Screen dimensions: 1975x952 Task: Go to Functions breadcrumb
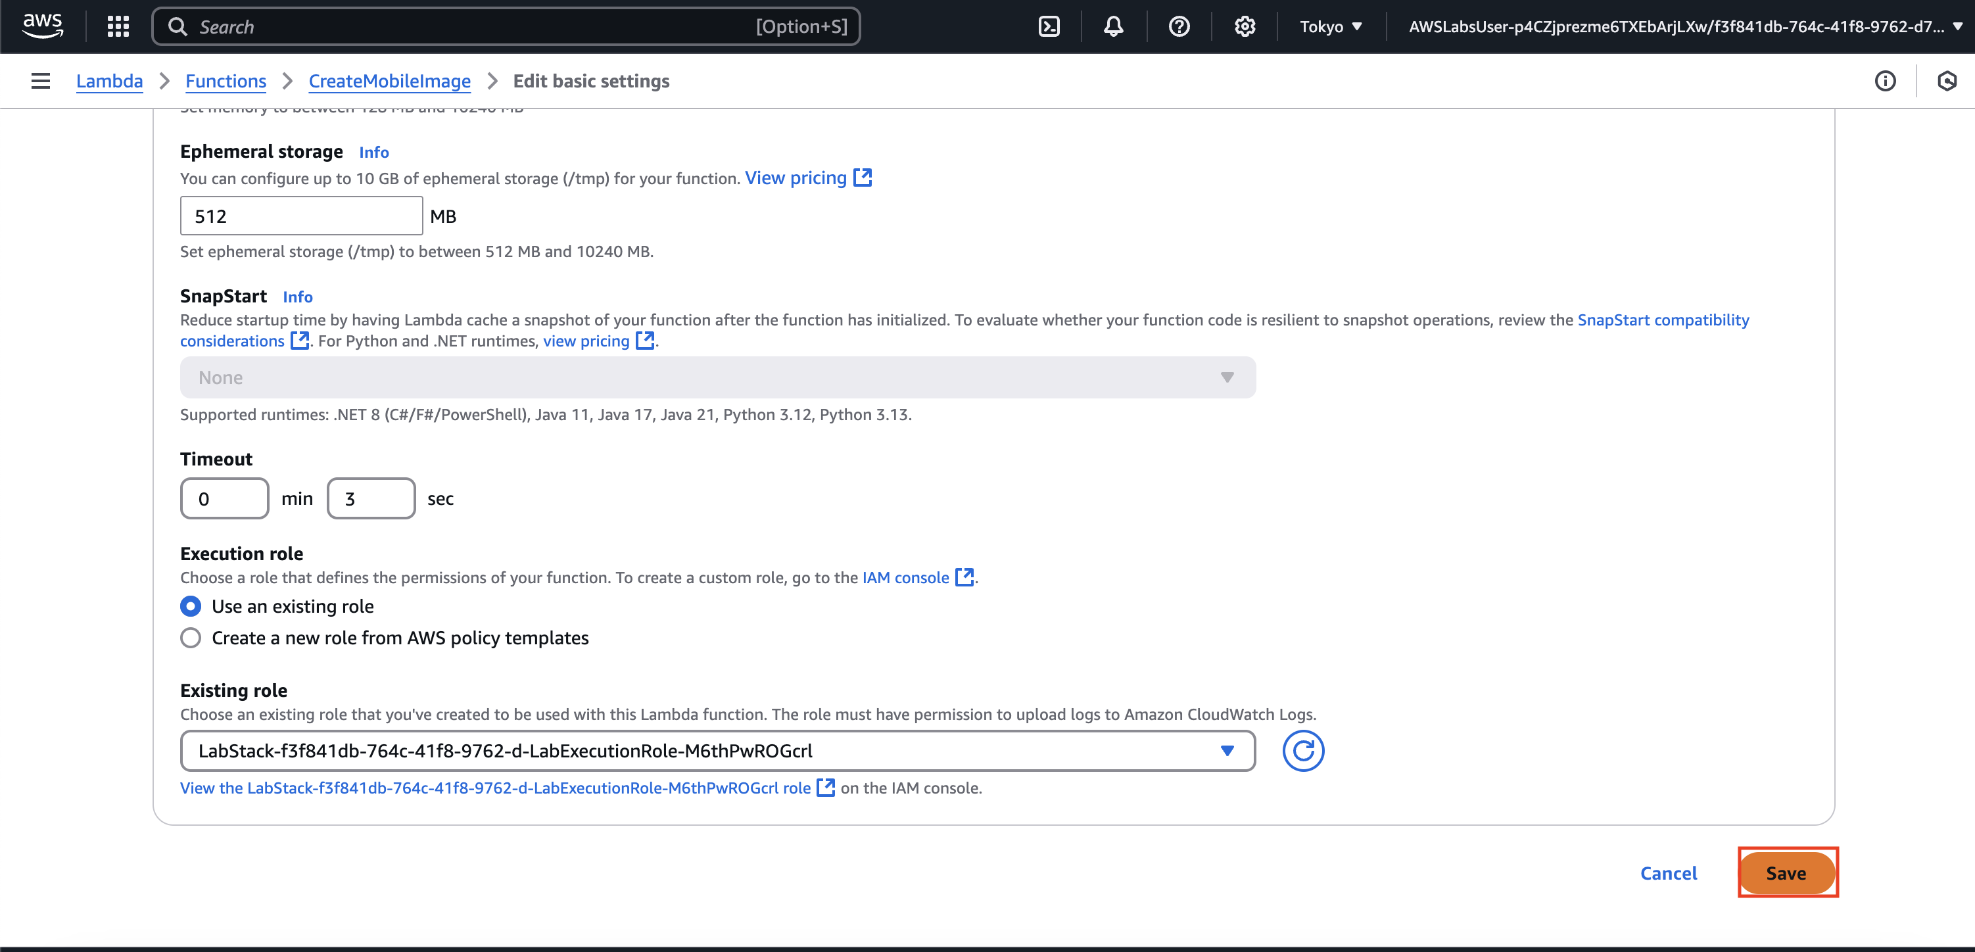coord(226,82)
